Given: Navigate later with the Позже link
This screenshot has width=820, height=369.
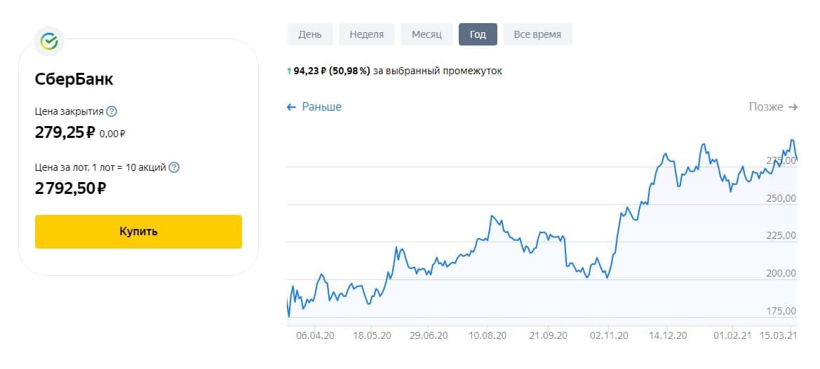Looking at the screenshot, I should [773, 107].
